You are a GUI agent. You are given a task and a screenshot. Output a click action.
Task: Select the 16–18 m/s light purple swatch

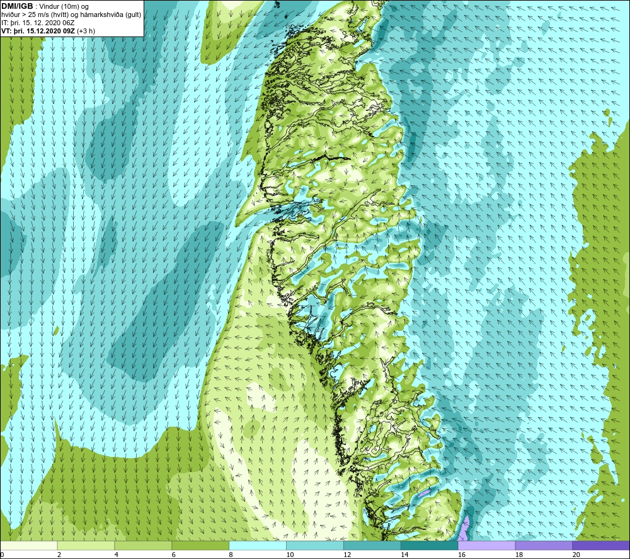point(486,545)
